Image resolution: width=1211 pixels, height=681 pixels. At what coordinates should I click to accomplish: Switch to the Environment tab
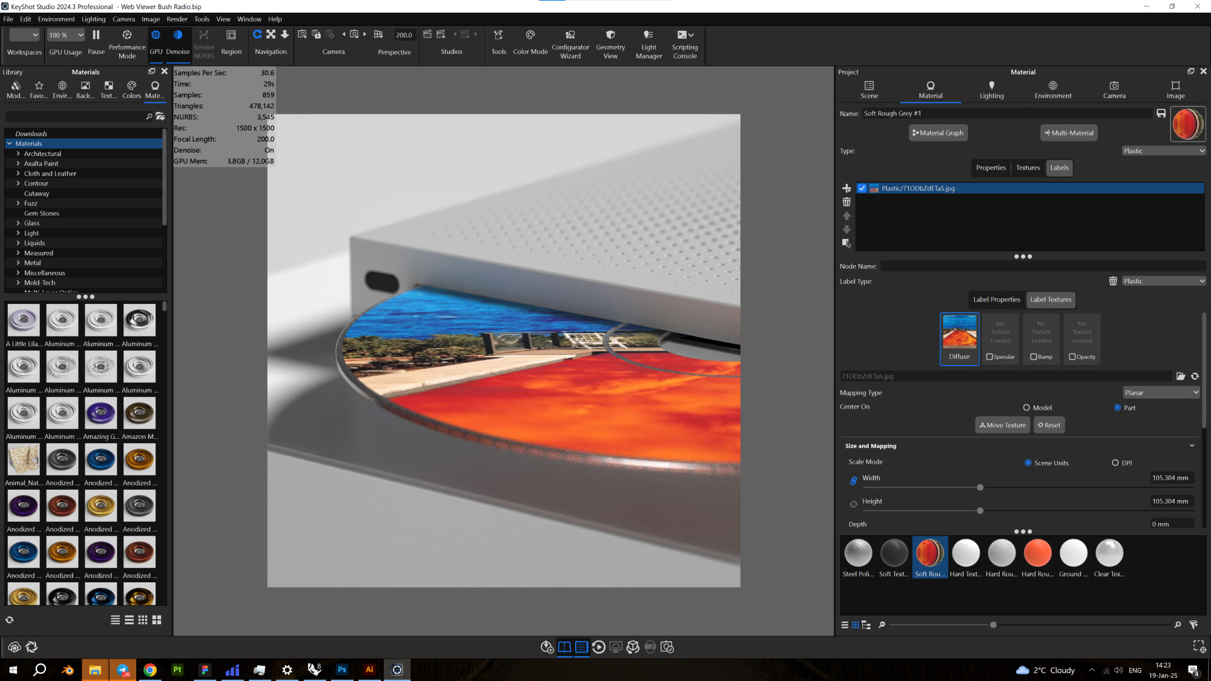pyautogui.click(x=1052, y=89)
